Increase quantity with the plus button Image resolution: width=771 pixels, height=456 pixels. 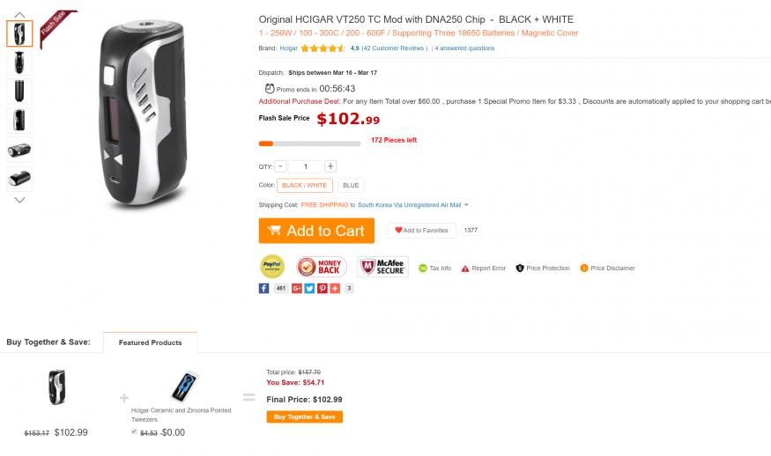[x=330, y=166]
